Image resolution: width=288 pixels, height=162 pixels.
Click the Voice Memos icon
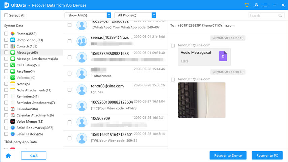pyautogui.click(x=12, y=122)
